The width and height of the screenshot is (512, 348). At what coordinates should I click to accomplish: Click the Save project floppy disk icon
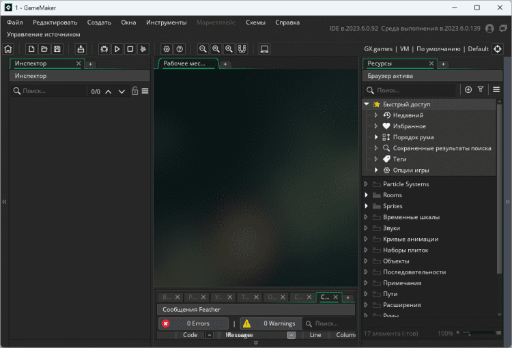click(x=57, y=49)
